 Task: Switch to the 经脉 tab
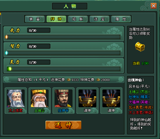78,19
